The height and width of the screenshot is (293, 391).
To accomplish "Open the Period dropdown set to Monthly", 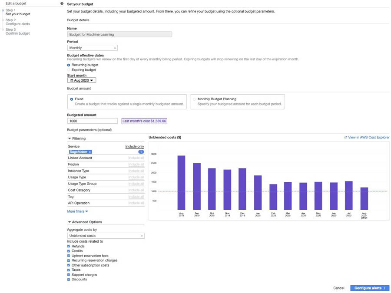I will (x=92, y=48).
